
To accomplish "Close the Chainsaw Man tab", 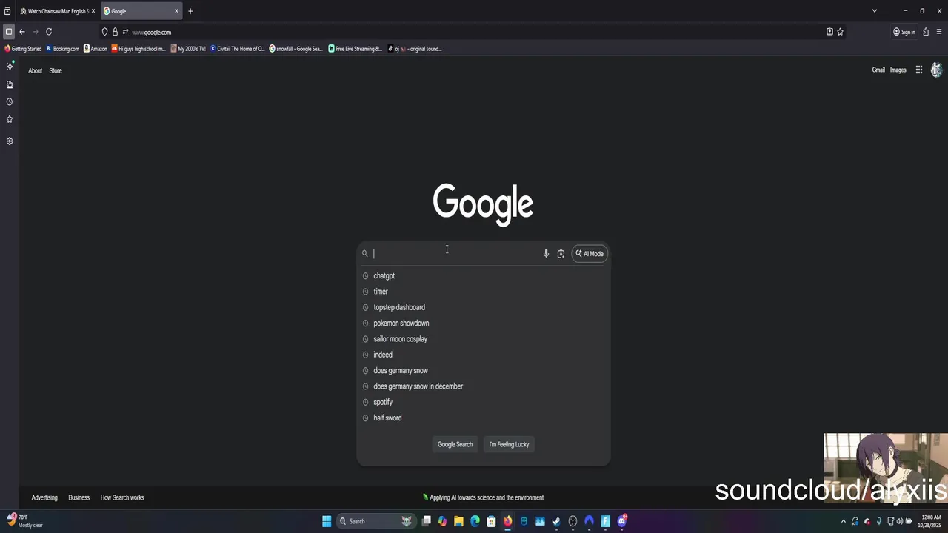I will coord(93,11).
